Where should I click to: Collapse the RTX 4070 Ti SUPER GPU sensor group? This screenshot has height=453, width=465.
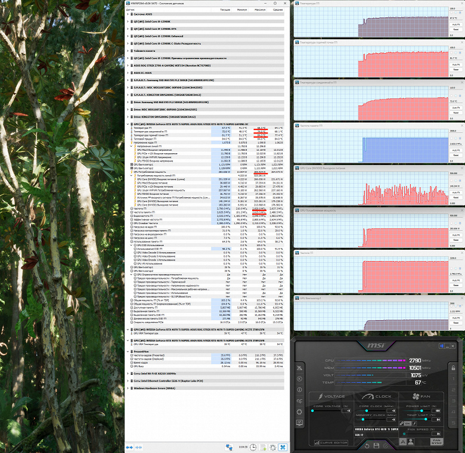point(128,124)
